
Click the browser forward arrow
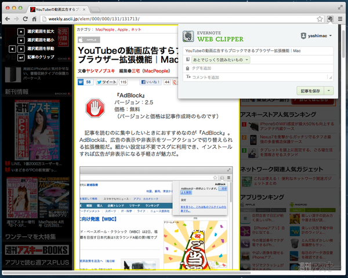tap(16, 19)
